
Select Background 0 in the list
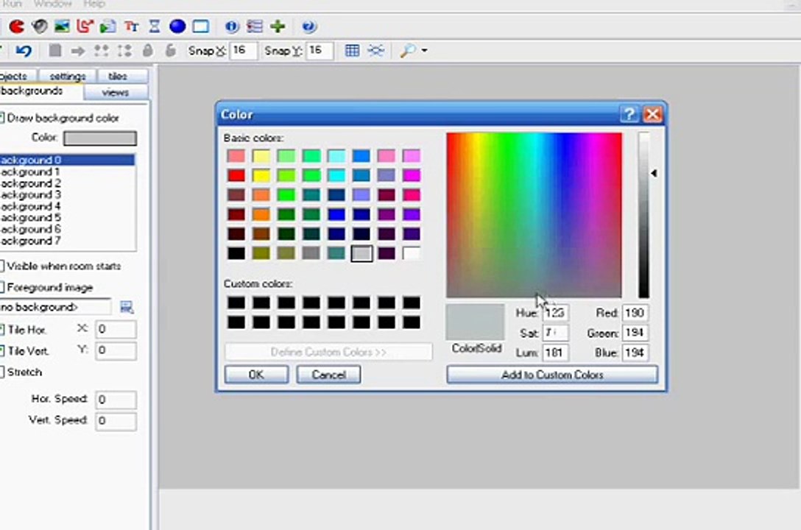[68, 160]
